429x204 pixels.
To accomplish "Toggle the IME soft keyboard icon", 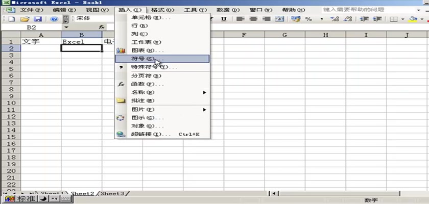I will pos(66,199).
